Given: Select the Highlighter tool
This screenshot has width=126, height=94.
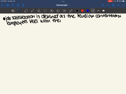Looking at the screenshot, I should [32, 11].
